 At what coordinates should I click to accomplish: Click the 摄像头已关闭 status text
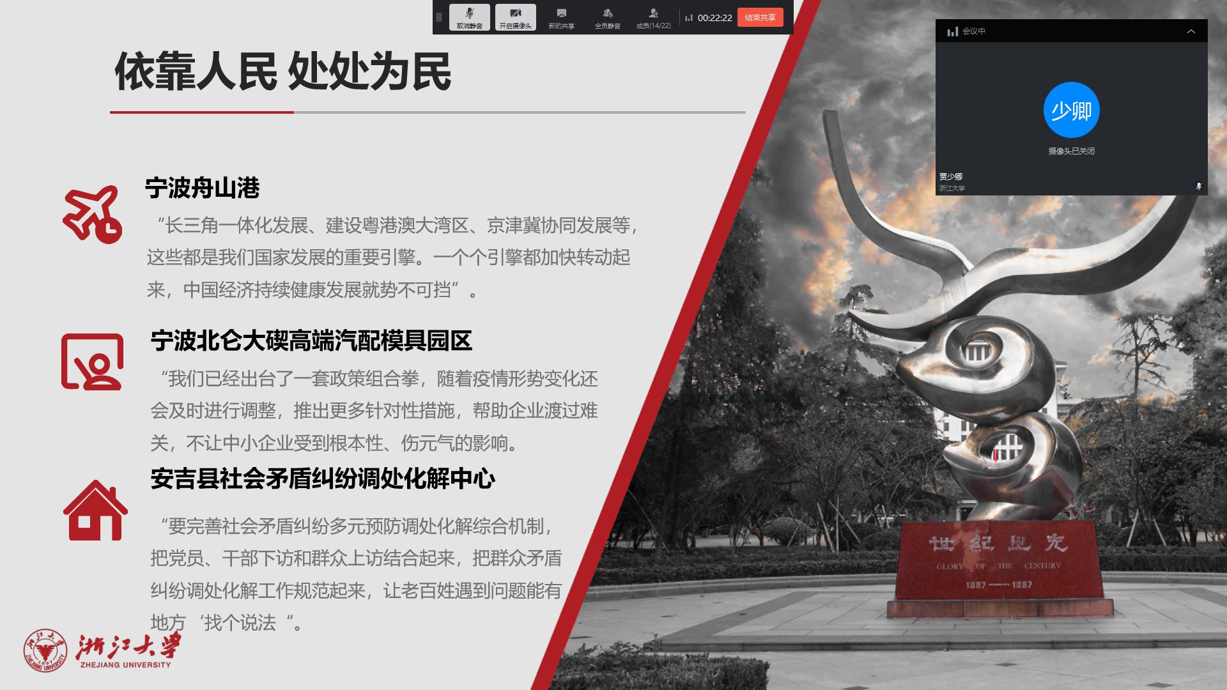pos(1071,151)
